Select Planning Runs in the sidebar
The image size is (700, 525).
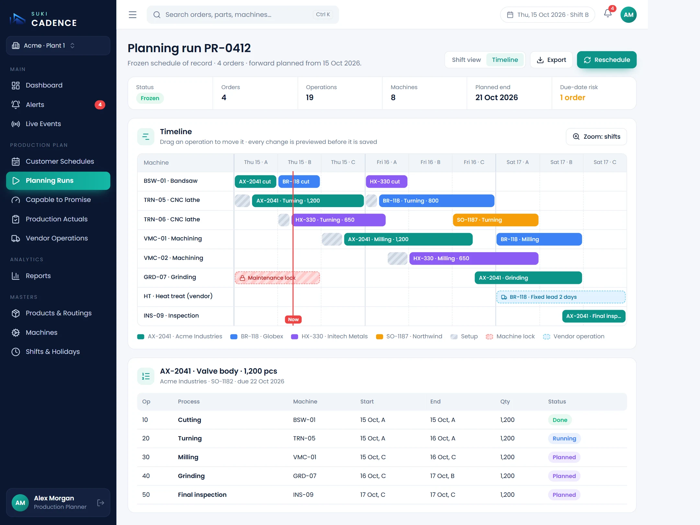58,181
